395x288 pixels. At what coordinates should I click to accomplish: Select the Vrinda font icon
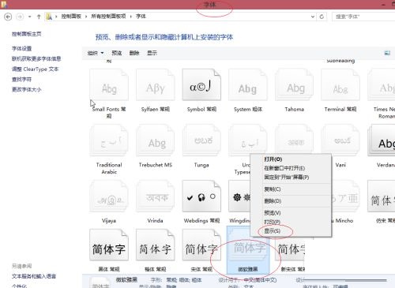click(x=156, y=196)
